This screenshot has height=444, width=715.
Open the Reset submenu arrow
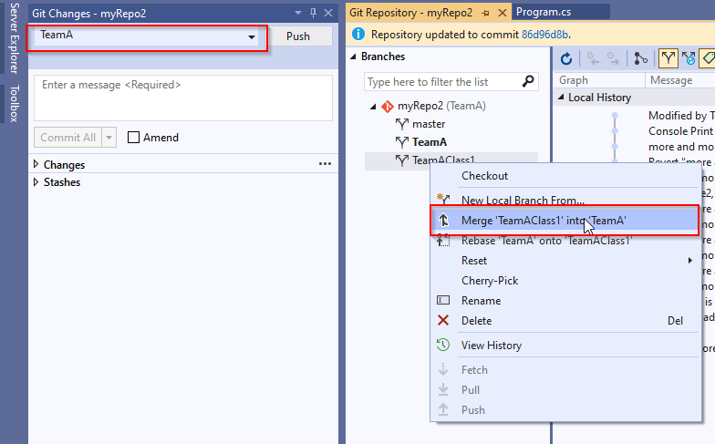coord(690,261)
